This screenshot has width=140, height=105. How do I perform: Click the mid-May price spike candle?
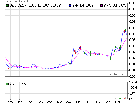click(x=72, y=47)
